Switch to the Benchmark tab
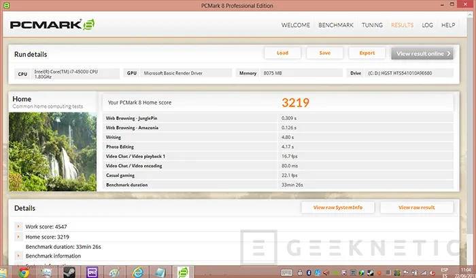The width and height of the screenshot is (476, 278). [x=336, y=25]
